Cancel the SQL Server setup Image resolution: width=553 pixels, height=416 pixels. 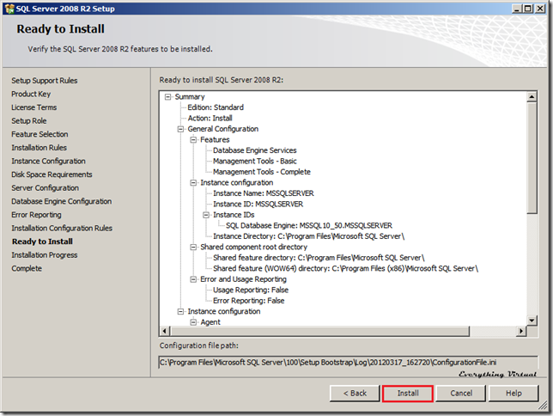[x=461, y=394]
